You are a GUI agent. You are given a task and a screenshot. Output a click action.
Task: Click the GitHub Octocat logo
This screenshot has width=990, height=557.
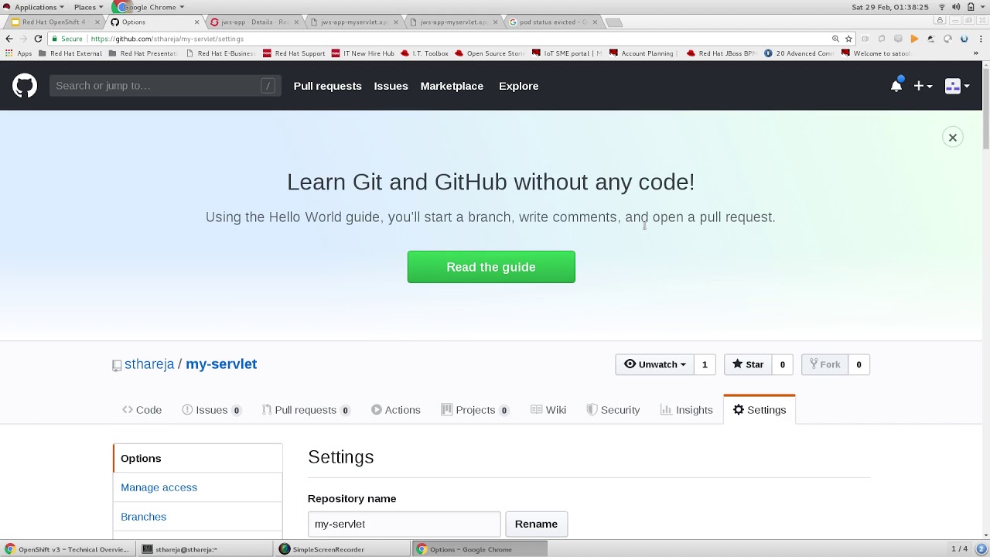25,86
